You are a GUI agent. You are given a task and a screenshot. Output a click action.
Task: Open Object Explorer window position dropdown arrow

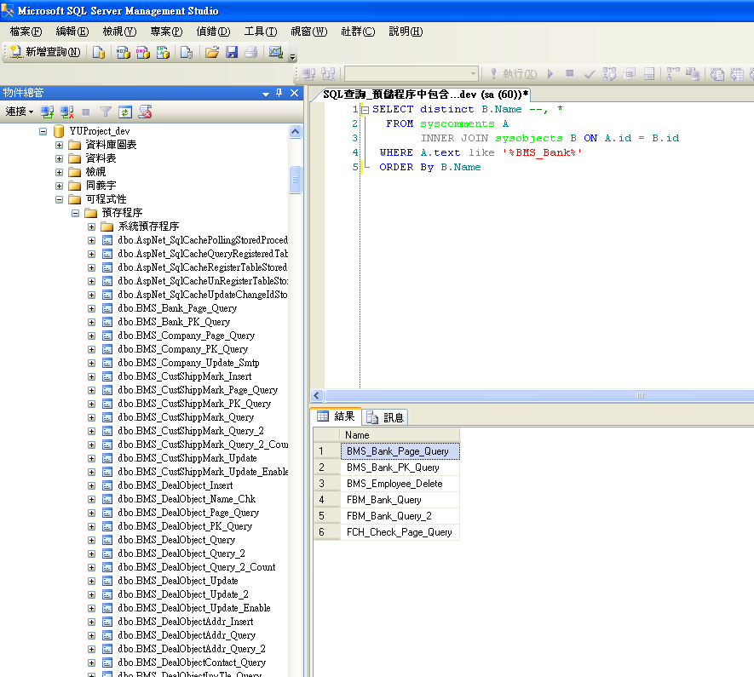pyautogui.click(x=266, y=94)
